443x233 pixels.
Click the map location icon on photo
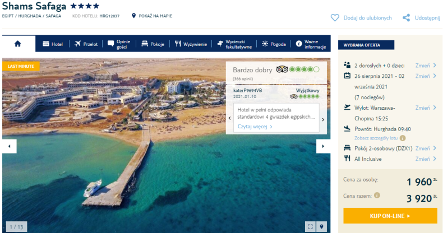tap(321, 226)
